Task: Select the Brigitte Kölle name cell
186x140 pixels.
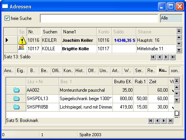Action: (x=79, y=49)
